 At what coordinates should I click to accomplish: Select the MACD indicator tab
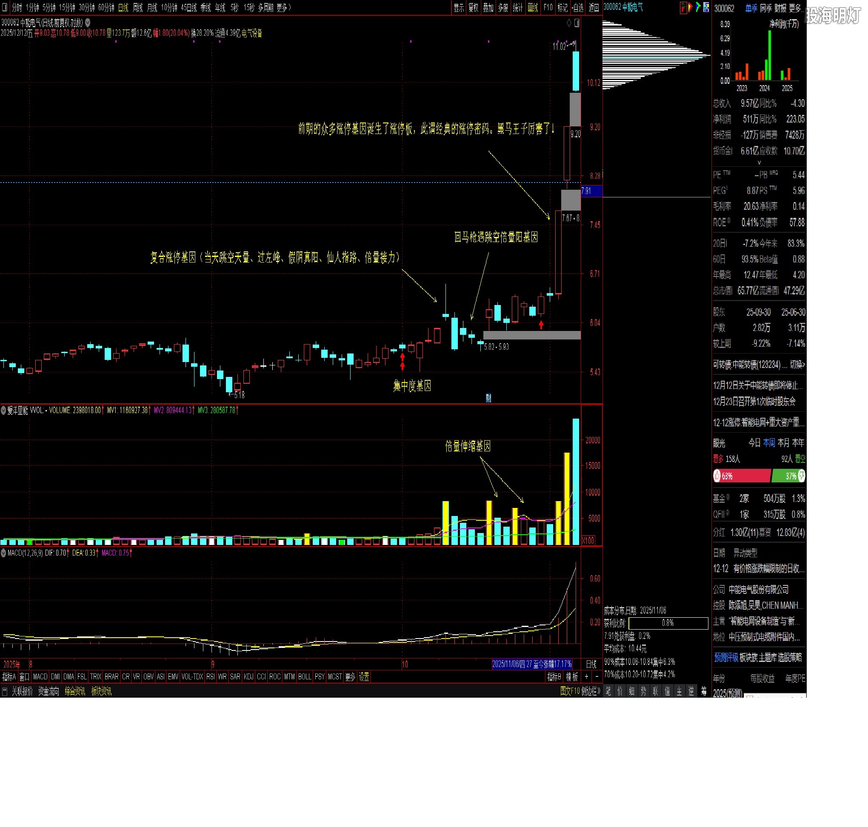coord(40,677)
